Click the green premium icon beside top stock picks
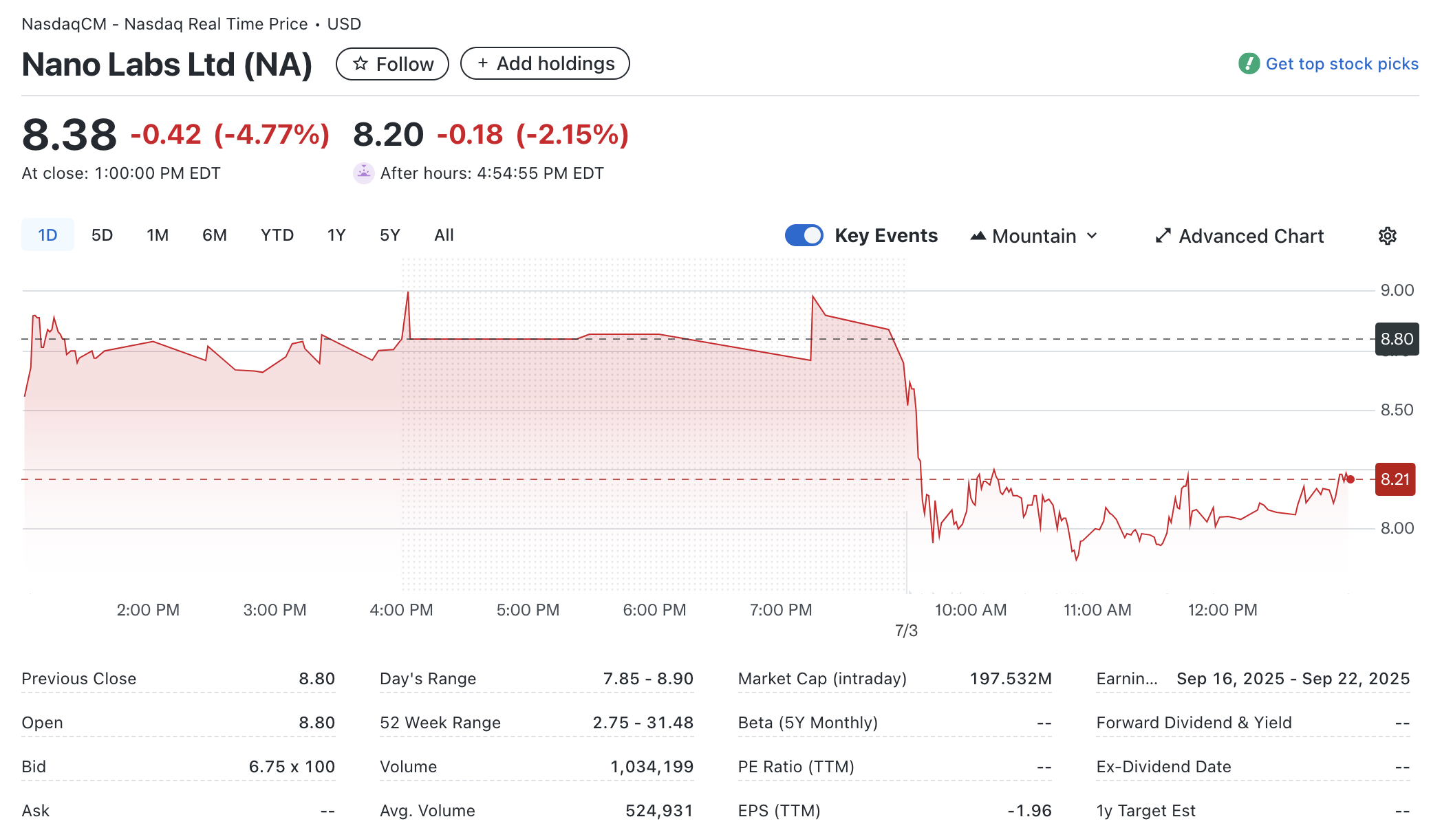 coord(1248,63)
